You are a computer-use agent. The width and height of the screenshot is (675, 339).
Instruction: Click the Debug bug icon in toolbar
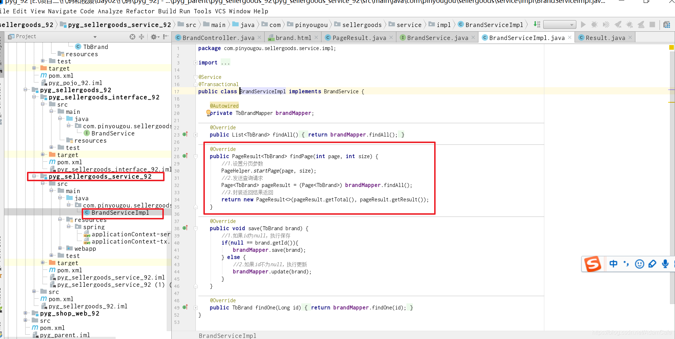594,24
